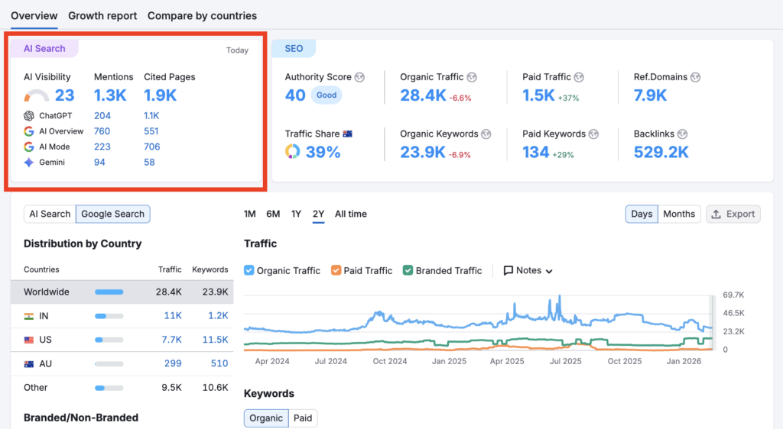Click the globe icon next to Paid Traffic
Image resolution: width=783 pixels, height=429 pixels.
coord(579,77)
